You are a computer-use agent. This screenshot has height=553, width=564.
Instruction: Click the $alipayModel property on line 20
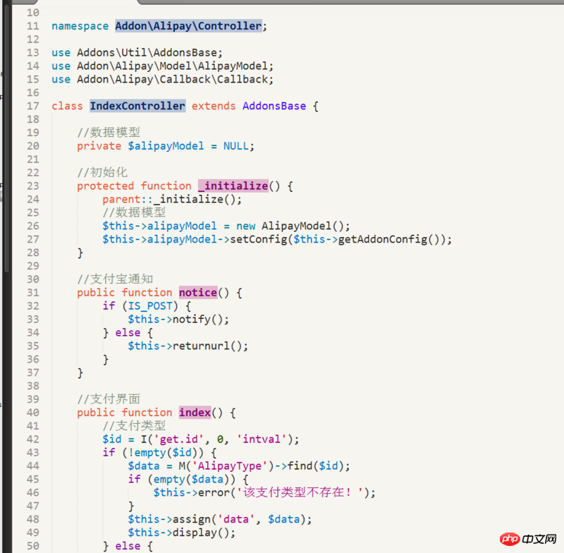pyautogui.click(x=166, y=146)
